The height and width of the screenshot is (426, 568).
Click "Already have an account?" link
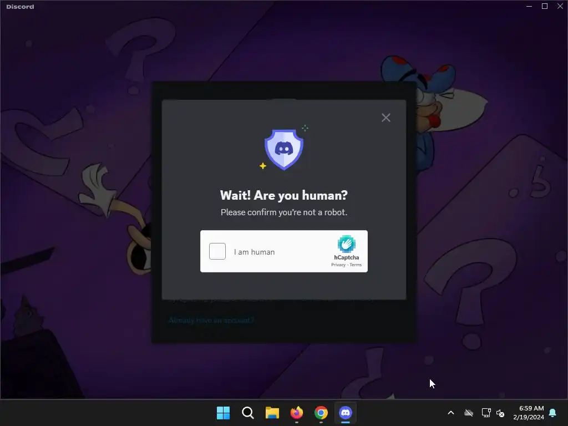click(x=211, y=320)
